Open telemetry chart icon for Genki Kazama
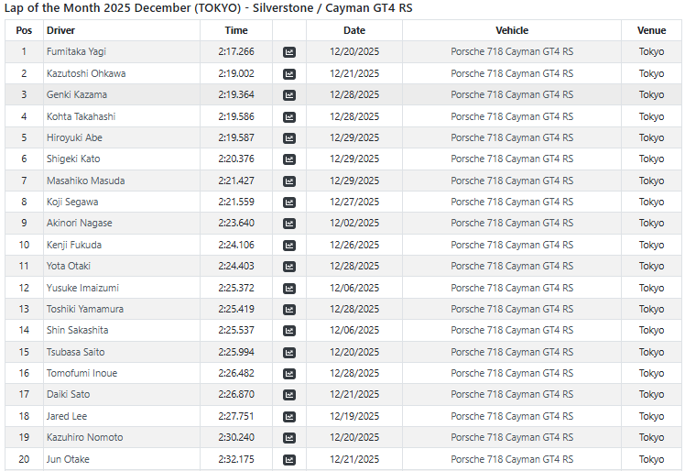This screenshot has height=471, width=685. [289, 95]
